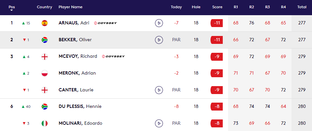The image size is (312, 131).
Task: Click the Odyssey logo next to McEvoy
Action: (x=113, y=56)
